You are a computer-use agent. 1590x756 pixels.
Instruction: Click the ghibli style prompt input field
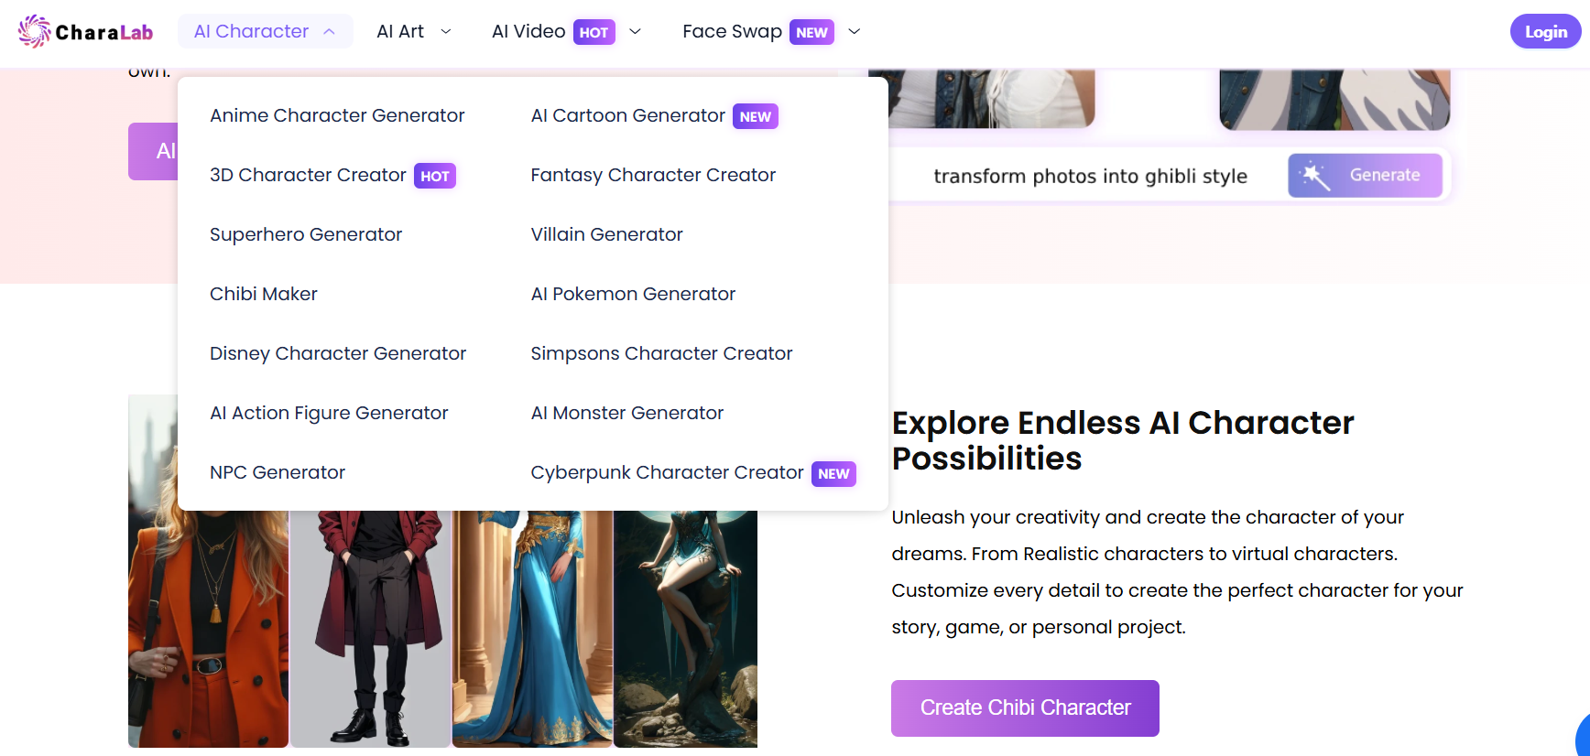click(1090, 176)
